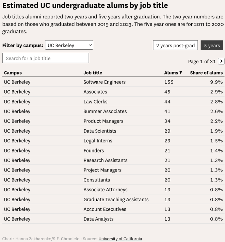Screen dimensions: 225x242
Task: Open UC Berkeley campus filter
Action: [x=69, y=45]
